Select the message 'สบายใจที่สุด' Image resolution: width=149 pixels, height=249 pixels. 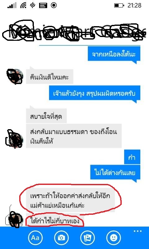coord(46,116)
